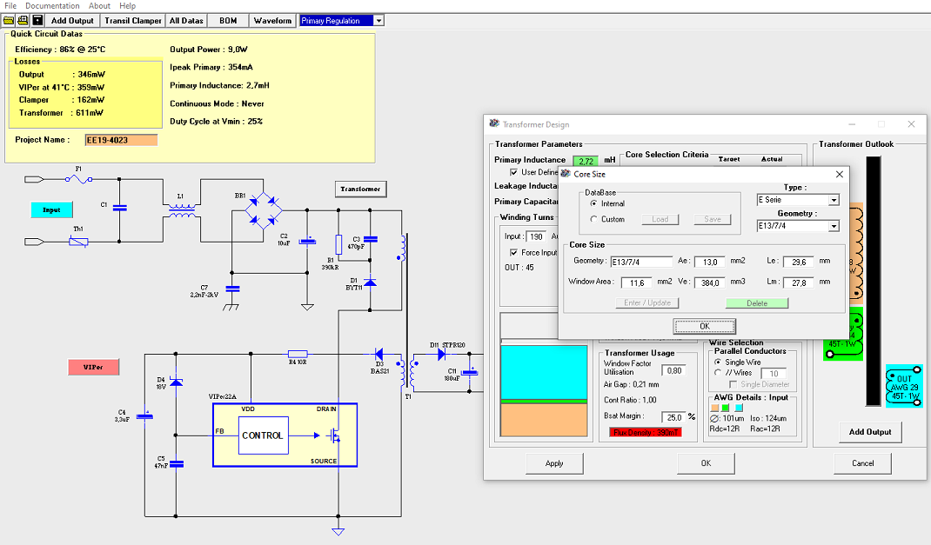The width and height of the screenshot is (931, 545).
Task: Click the cyan OUT AWG 29 winding icon
Action: point(904,387)
